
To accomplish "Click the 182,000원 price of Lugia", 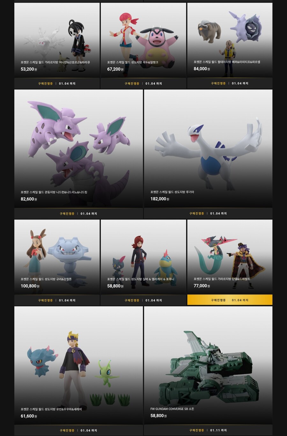I will tap(160, 199).
